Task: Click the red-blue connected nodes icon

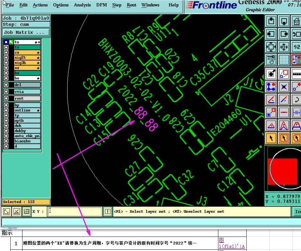Action: tap(271, 87)
